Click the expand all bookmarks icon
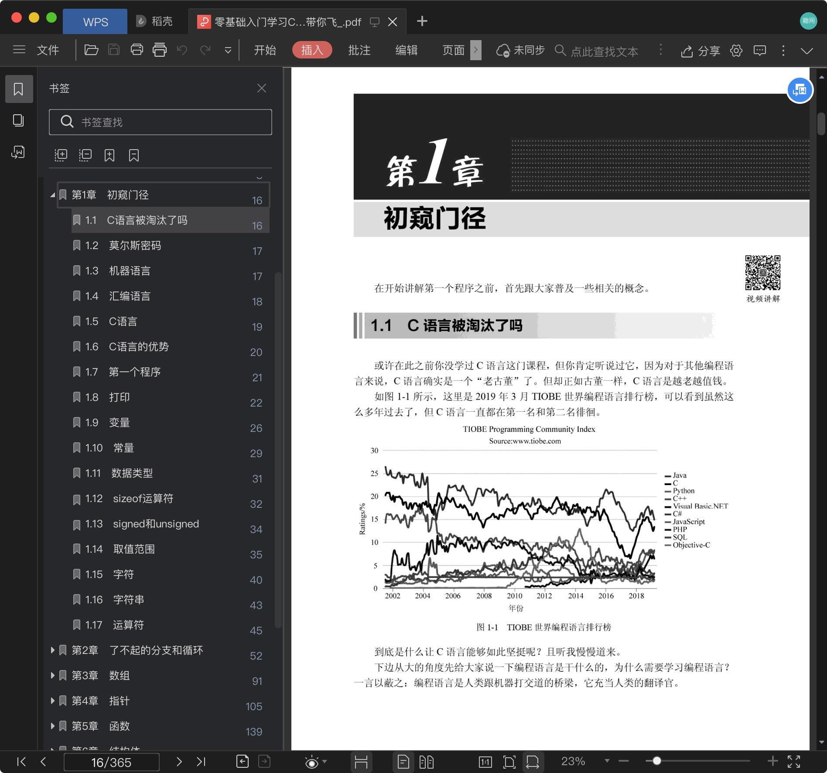The width and height of the screenshot is (827, 773). 61,155
